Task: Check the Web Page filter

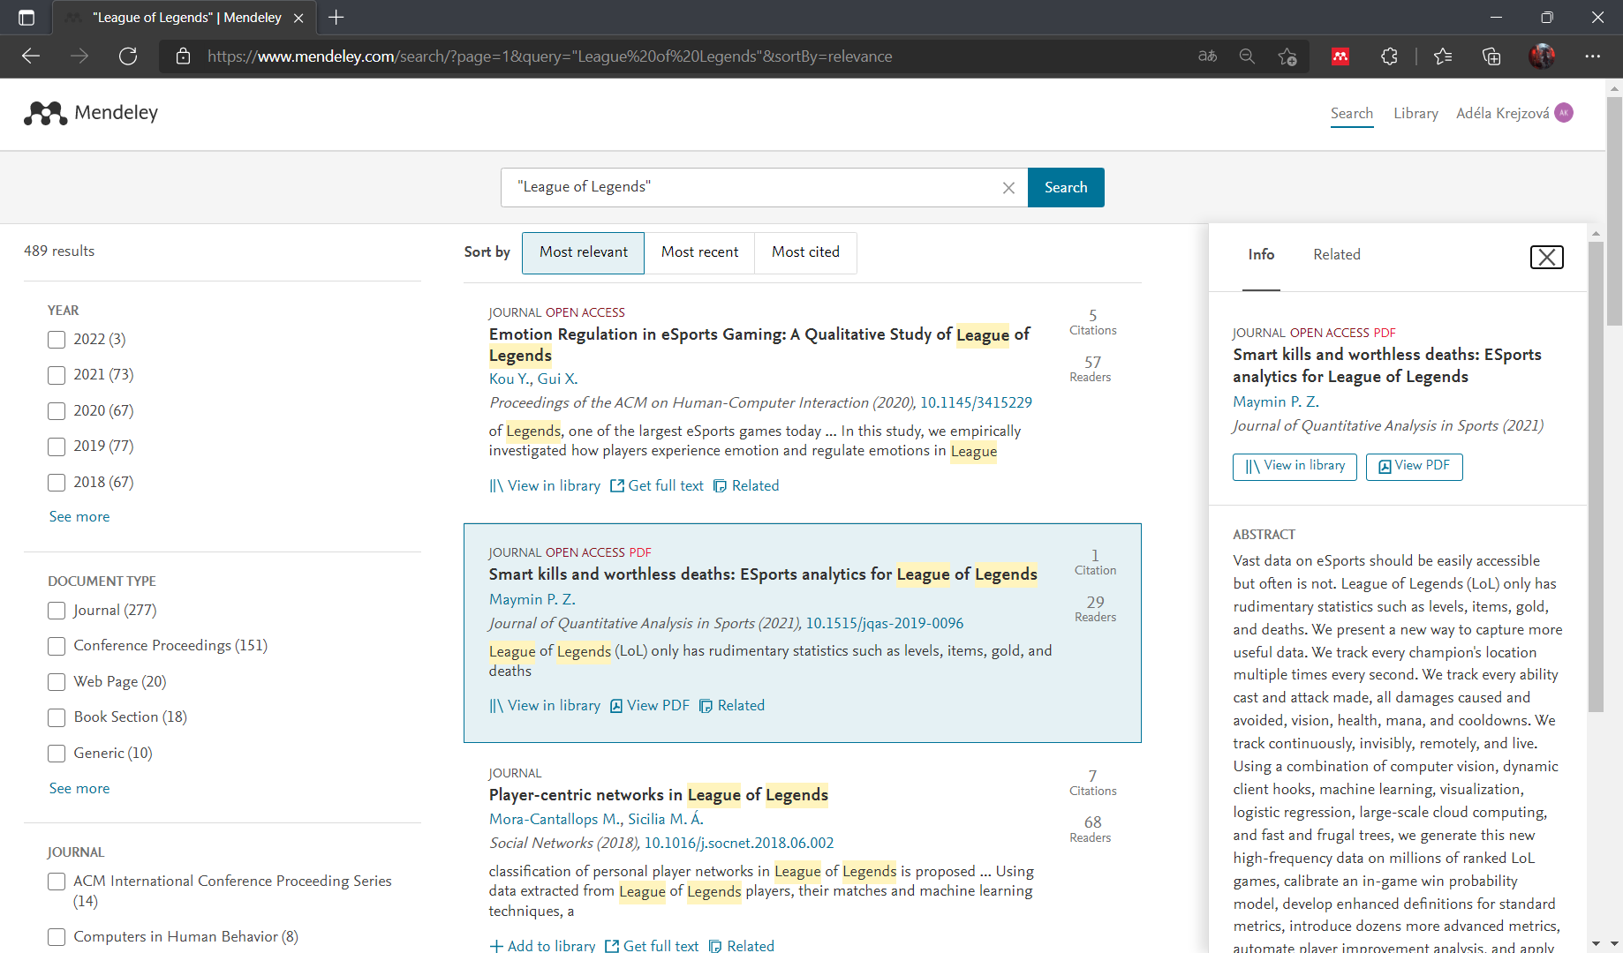Action: coord(57,682)
